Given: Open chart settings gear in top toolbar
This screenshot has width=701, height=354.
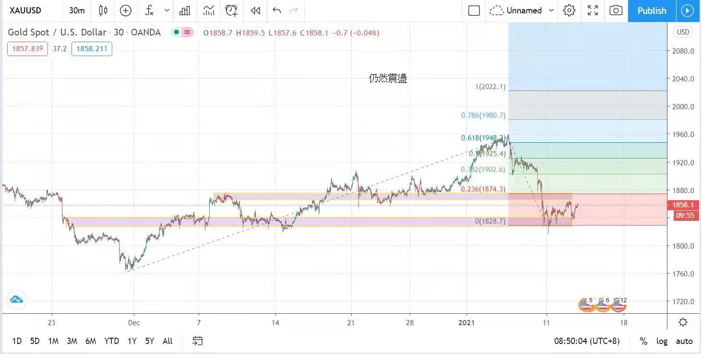Looking at the screenshot, I should coord(569,11).
